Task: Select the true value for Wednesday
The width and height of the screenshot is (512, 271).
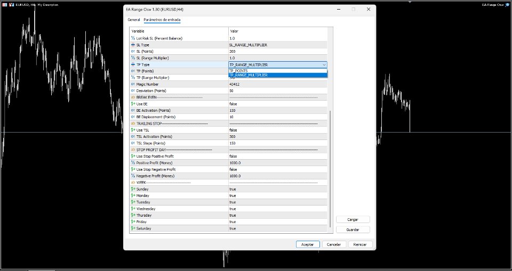Action: click(x=233, y=209)
